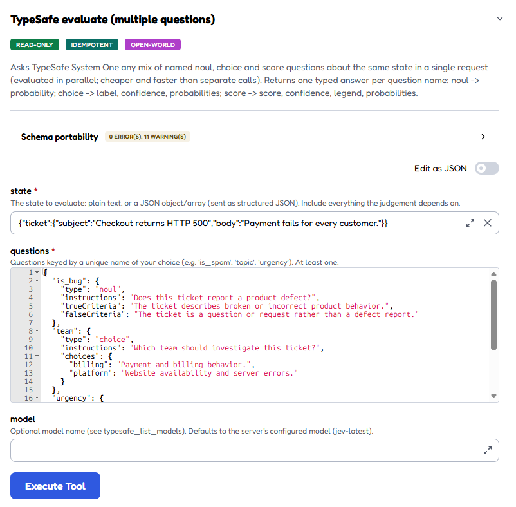Expand the Schema portability section arrow
Image resolution: width=516 pixels, height=507 pixels.
[x=483, y=137]
